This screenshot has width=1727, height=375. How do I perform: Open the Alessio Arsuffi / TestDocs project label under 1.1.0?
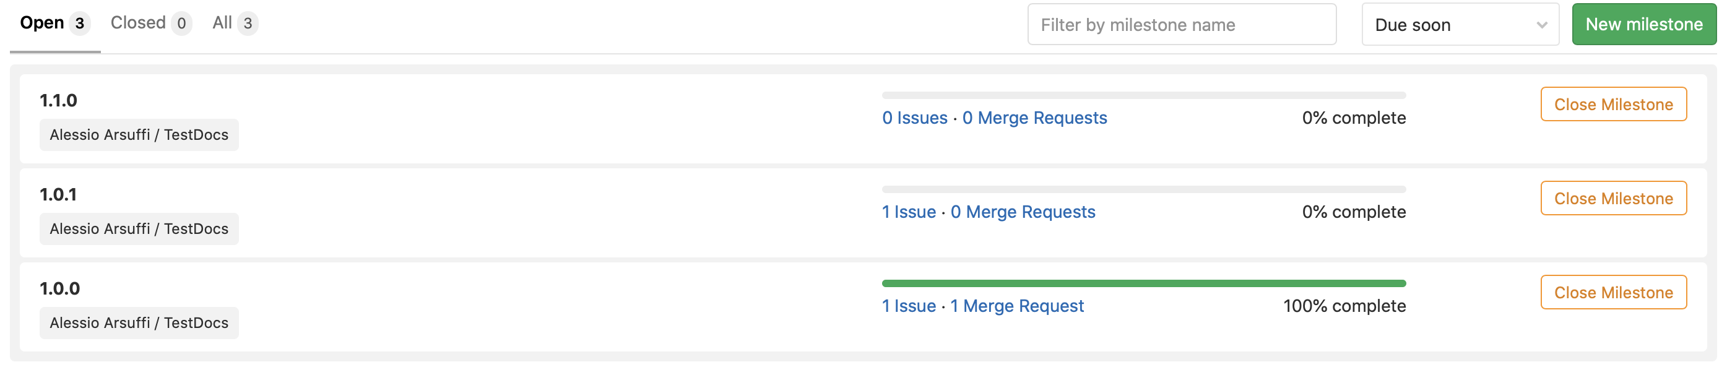click(139, 135)
